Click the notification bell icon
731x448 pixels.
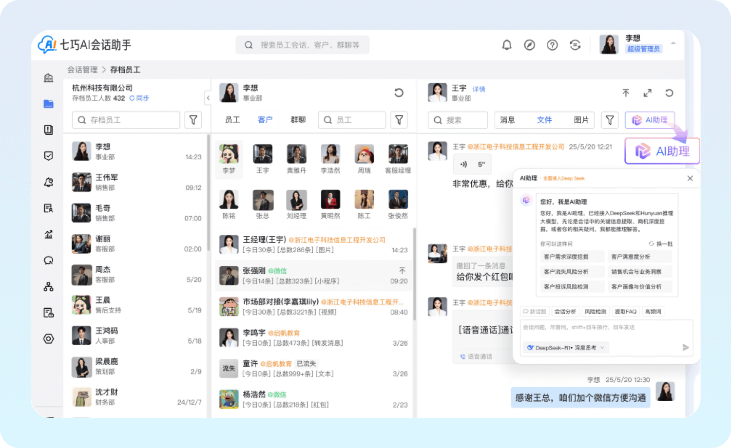507,45
